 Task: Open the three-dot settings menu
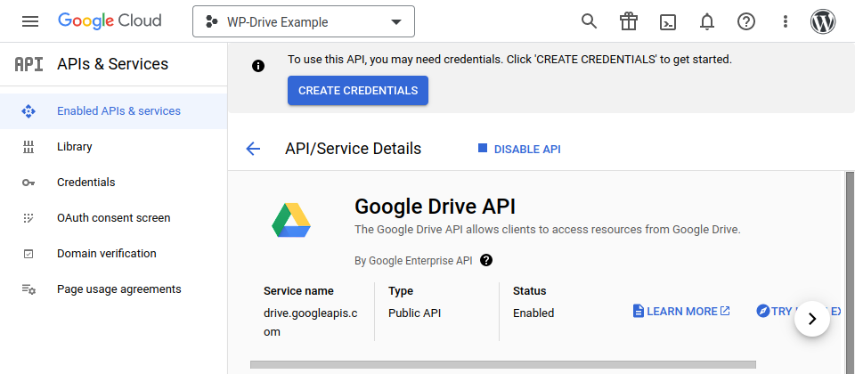pyautogui.click(x=785, y=21)
